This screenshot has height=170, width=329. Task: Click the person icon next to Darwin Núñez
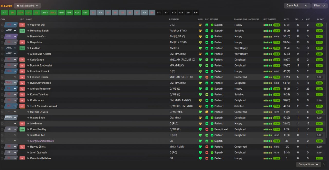[x=28, y=37]
